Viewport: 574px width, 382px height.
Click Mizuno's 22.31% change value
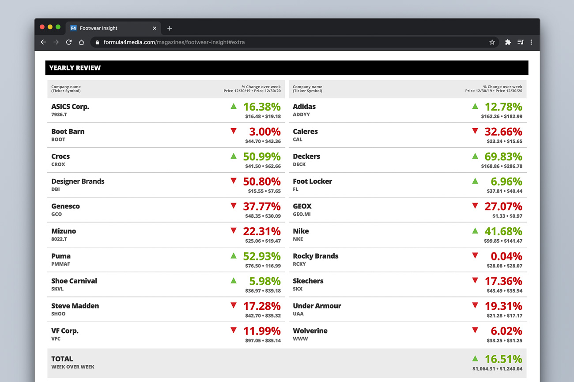coord(262,231)
